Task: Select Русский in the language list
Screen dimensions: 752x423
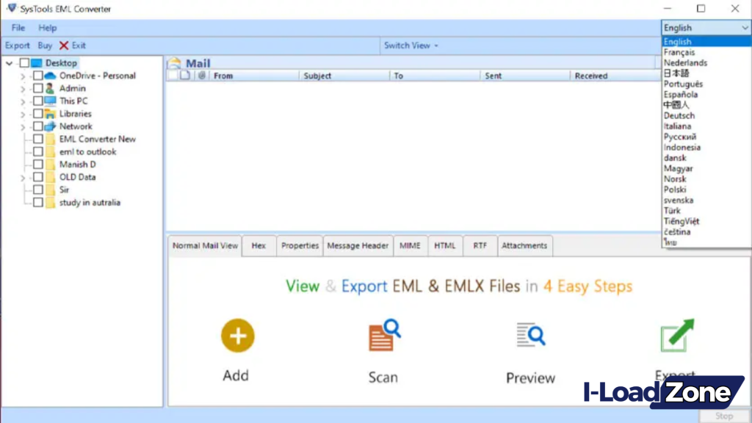Action: coord(706,137)
